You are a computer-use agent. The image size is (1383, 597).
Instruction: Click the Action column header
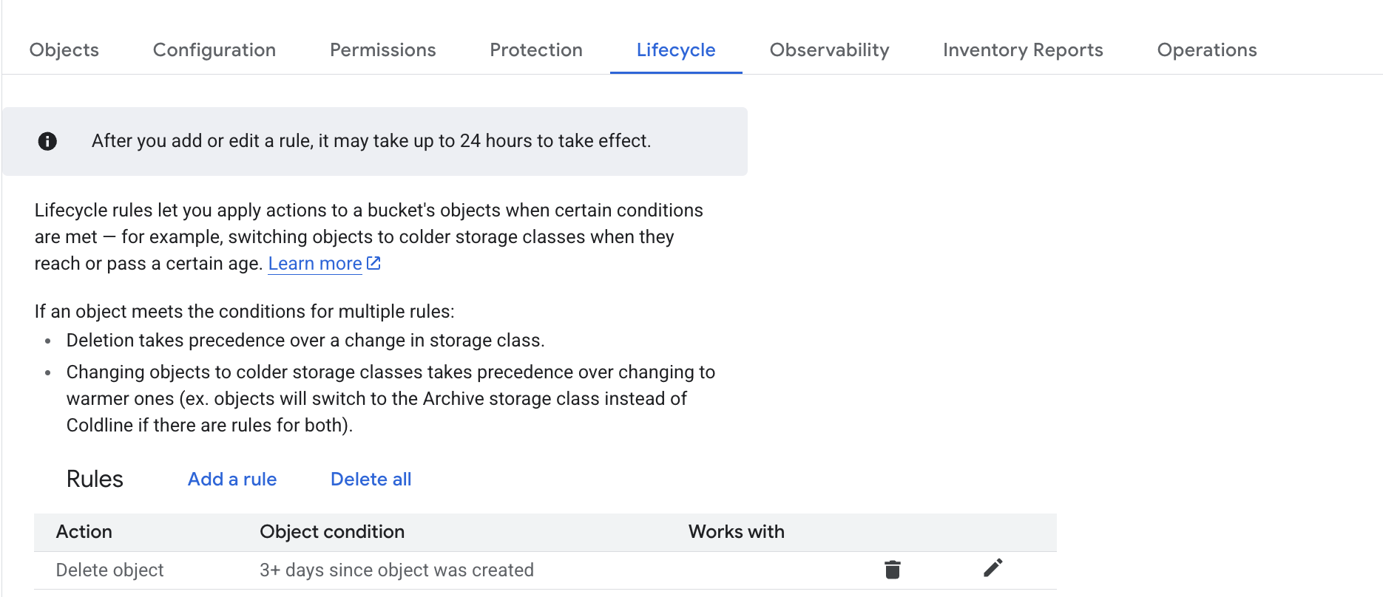click(x=84, y=532)
